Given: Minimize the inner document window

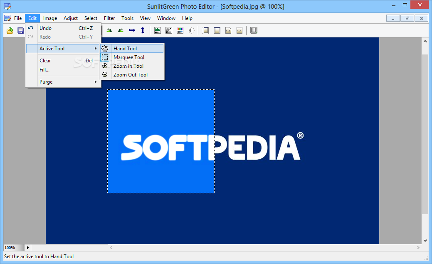Looking at the screenshot, I should click(x=393, y=18).
